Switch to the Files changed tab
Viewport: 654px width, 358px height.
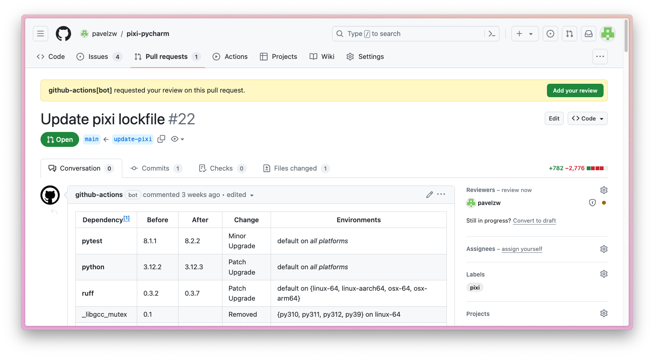coord(295,168)
